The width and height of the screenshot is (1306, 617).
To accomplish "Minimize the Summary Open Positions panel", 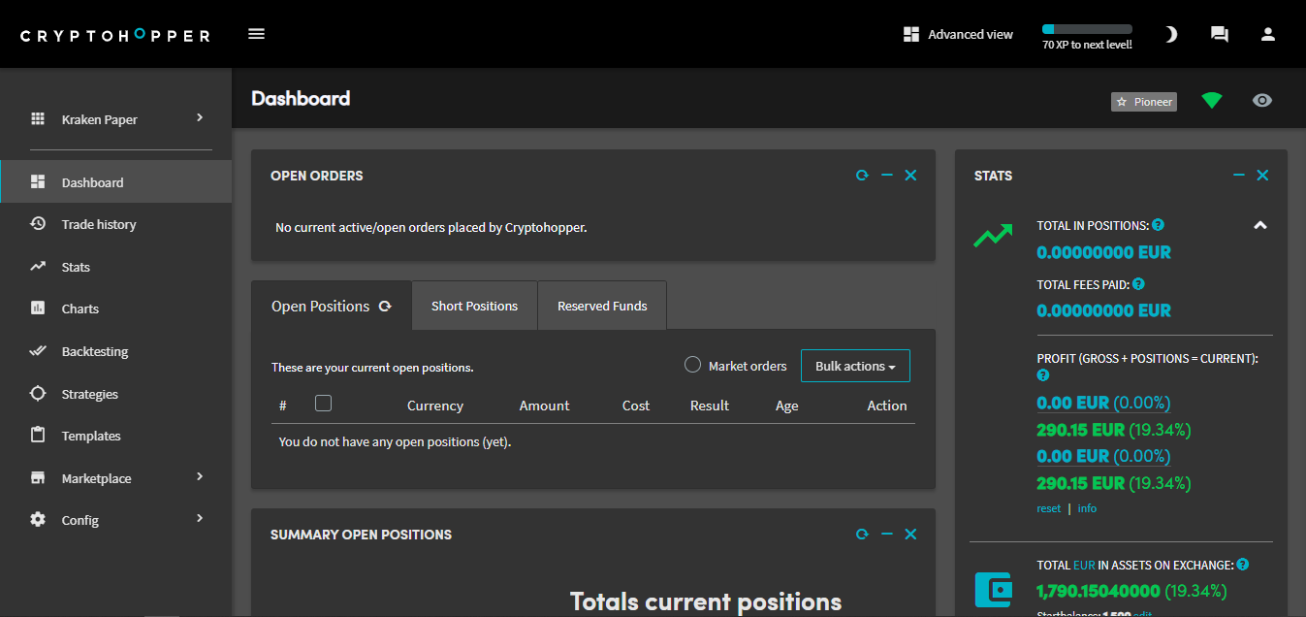I will point(886,535).
